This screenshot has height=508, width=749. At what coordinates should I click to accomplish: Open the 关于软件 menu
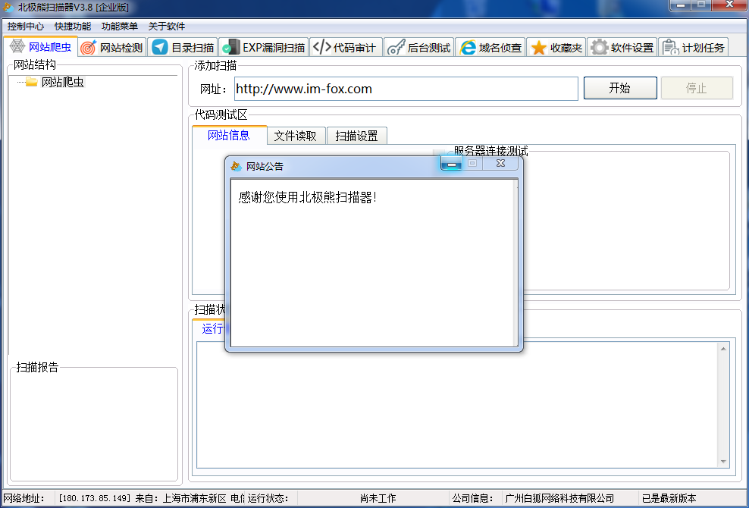click(x=167, y=26)
